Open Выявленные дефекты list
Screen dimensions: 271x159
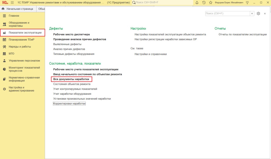click(67, 44)
